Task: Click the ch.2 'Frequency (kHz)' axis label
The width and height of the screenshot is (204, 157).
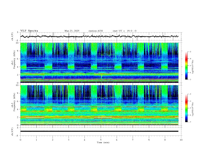Action: (14, 102)
